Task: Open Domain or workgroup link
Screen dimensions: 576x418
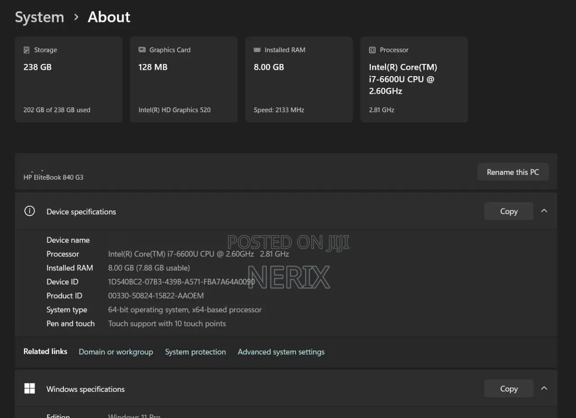Action: (116, 352)
